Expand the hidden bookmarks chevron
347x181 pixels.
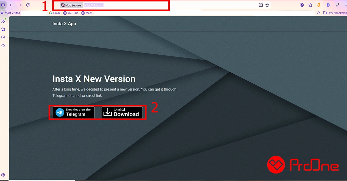[x=318, y=13]
